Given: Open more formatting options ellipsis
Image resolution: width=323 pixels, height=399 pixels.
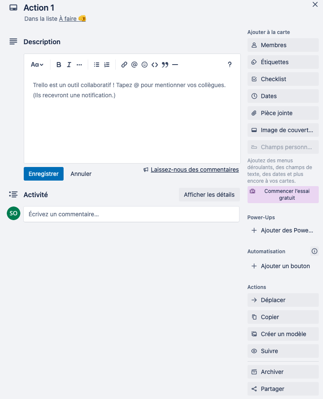Looking at the screenshot, I should click(x=79, y=65).
